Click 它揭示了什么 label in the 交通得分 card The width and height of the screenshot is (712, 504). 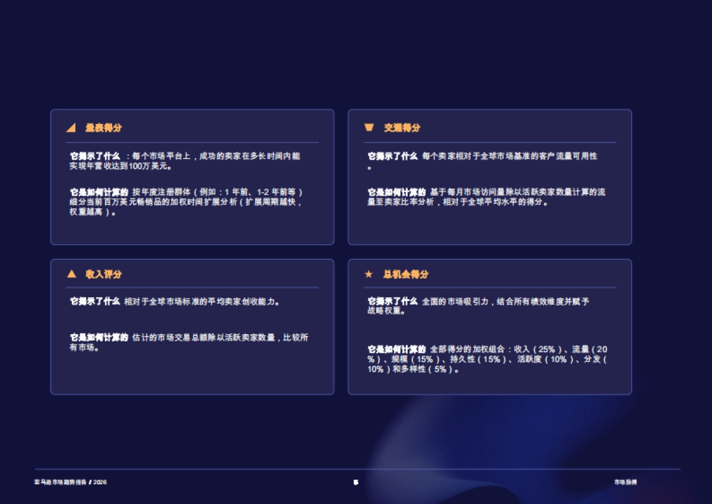pyautogui.click(x=393, y=156)
